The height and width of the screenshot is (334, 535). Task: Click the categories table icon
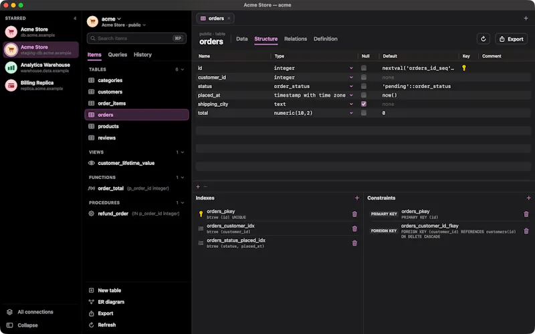coord(92,80)
